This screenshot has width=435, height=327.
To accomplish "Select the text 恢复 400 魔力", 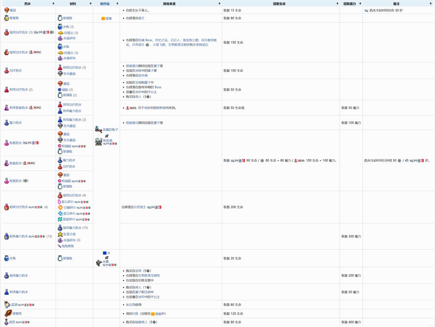I will (x=351, y=322).
